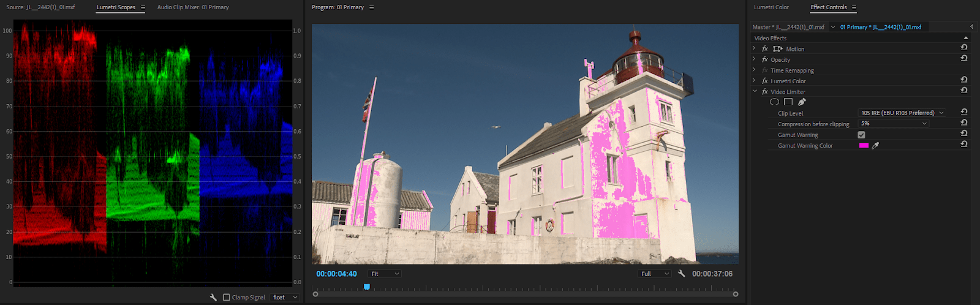The height and width of the screenshot is (305, 980).
Task: Click the blue playhead marker on time ruler
Action: click(366, 287)
